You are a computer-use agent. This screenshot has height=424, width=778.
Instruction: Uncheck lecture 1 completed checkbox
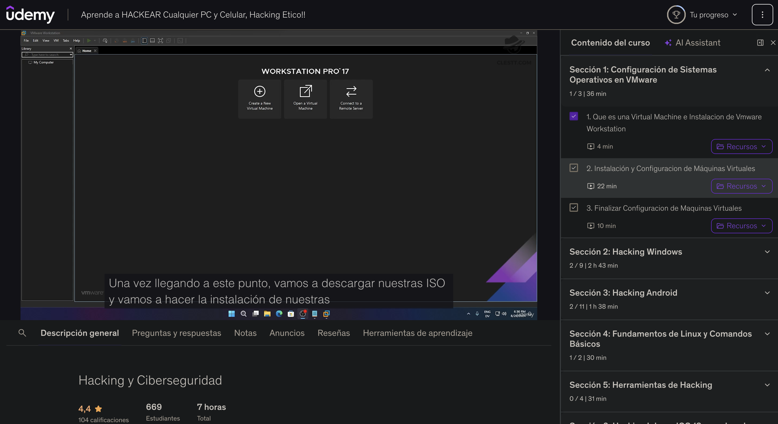coord(574,116)
